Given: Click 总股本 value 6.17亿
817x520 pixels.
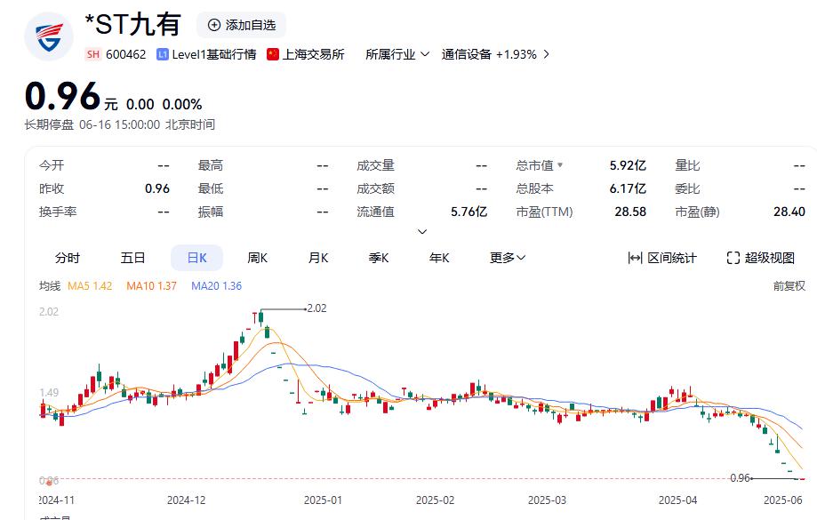Looking at the screenshot, I should pos(628,188).
